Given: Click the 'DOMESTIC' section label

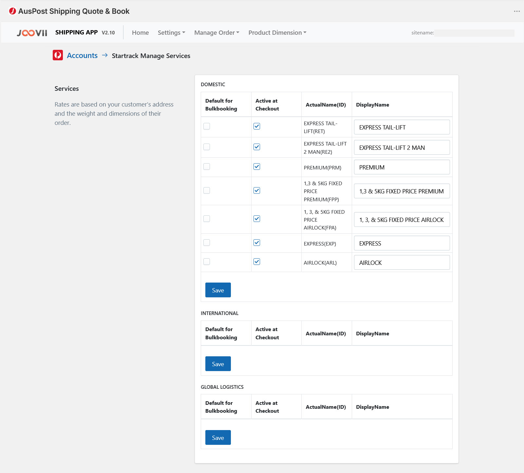Looking at the screenshot, I should point(213,84).
